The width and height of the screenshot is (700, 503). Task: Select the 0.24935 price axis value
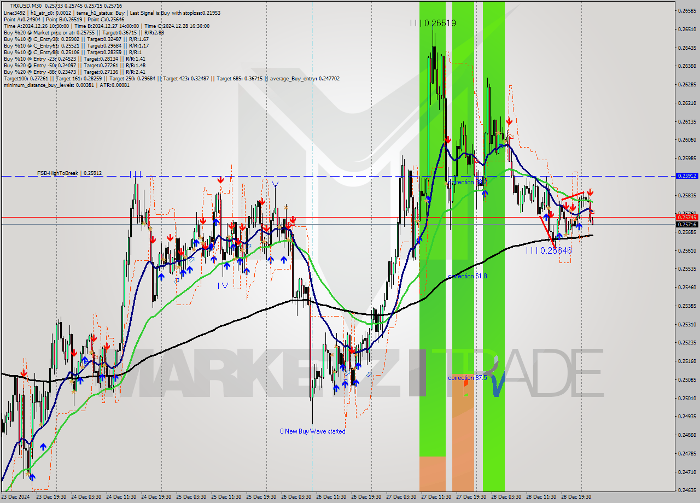pyautogui.click(x=687, y=416)
